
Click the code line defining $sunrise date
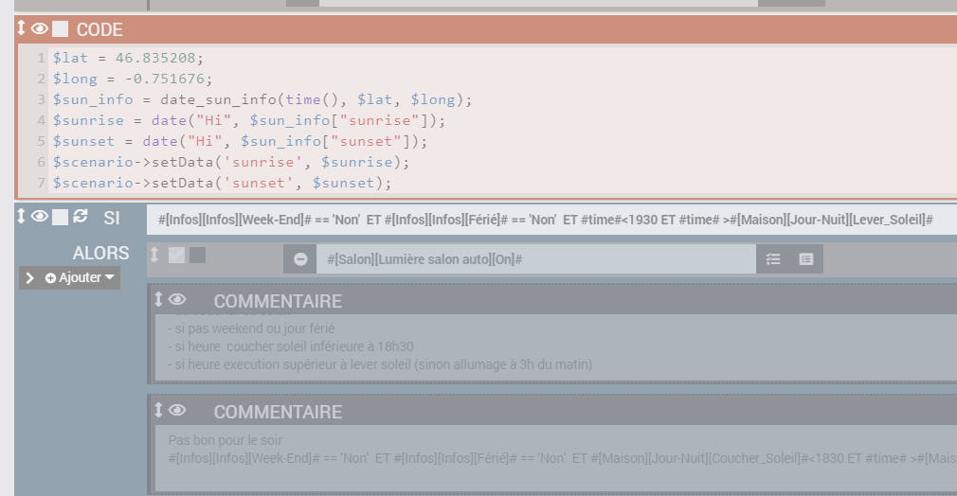point(249,120)
